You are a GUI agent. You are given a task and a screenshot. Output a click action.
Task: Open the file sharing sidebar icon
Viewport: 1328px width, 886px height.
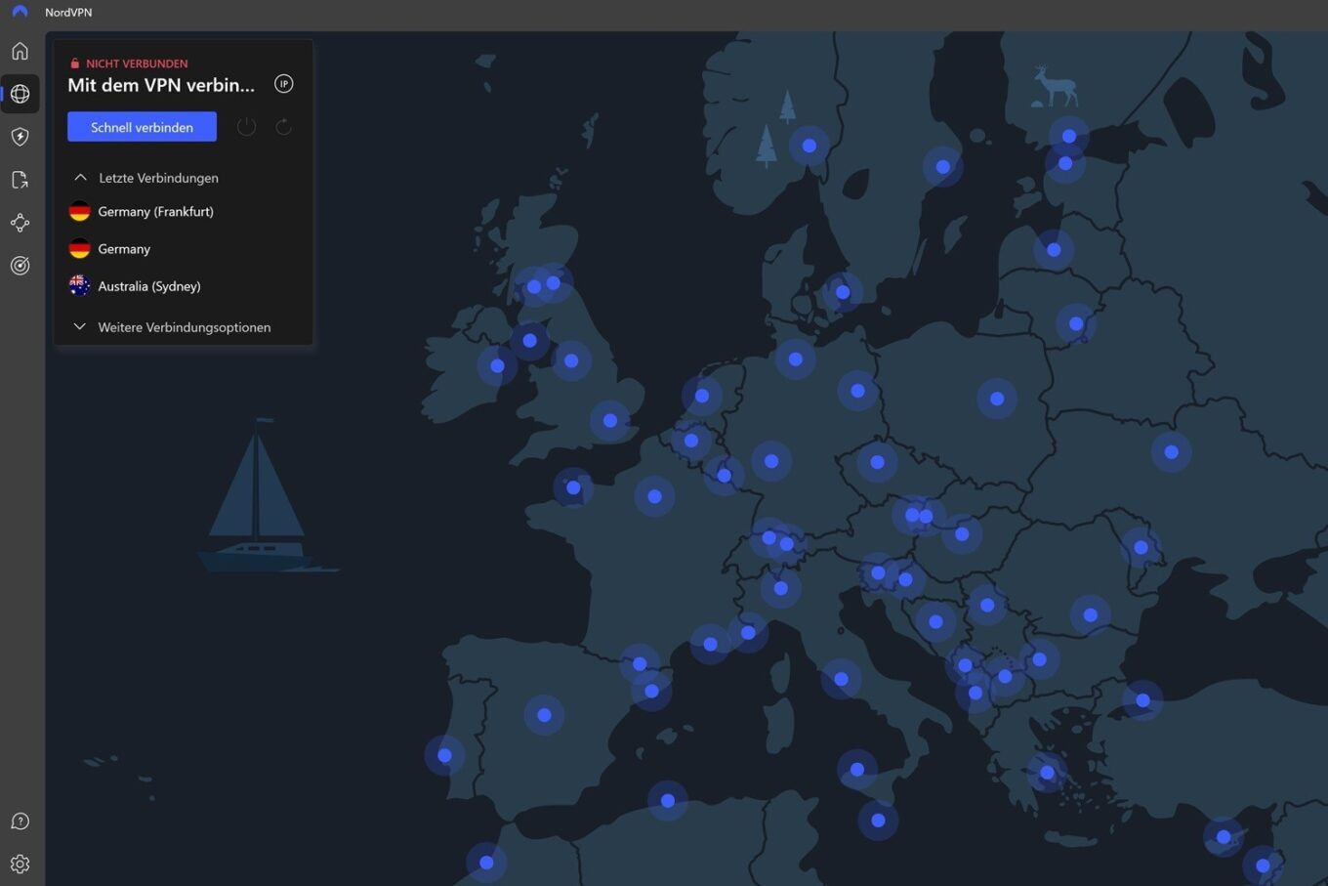20,180
